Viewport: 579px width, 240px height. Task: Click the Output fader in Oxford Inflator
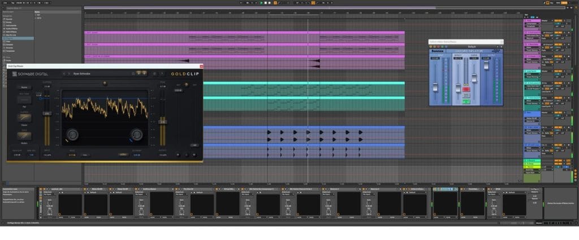(486, 65)
